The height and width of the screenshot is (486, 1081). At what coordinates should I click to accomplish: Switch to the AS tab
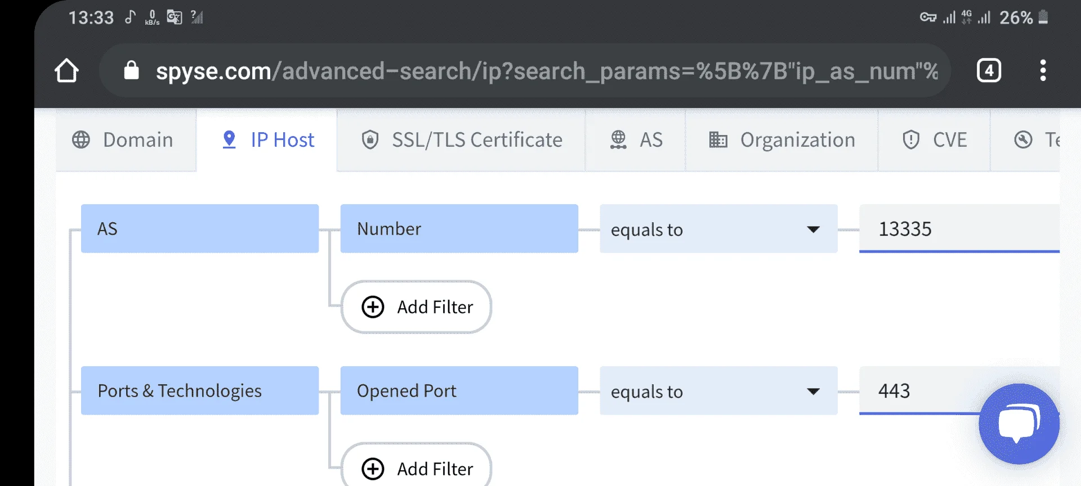coord(636,140)
